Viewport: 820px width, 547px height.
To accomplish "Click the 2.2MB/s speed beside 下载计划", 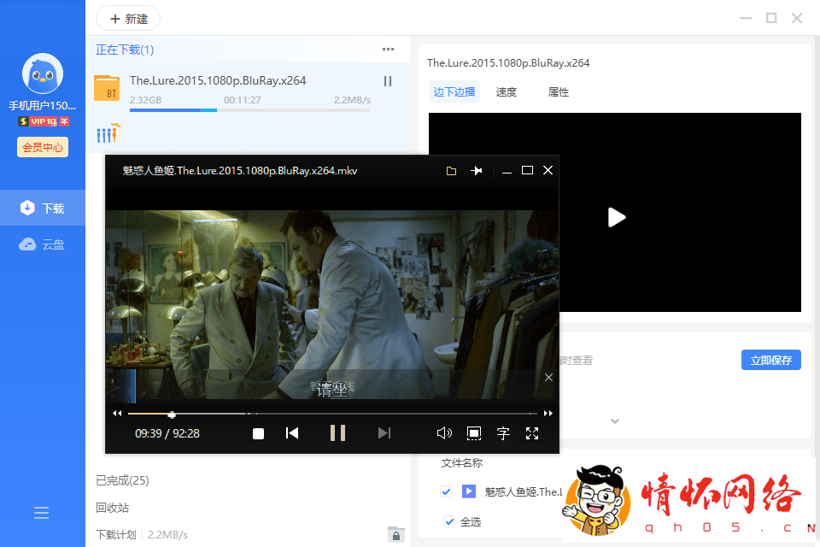I will 167,534.
